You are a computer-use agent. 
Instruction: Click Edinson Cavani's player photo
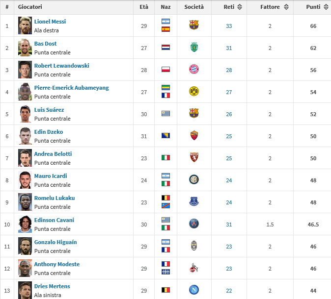coord(25,224)
